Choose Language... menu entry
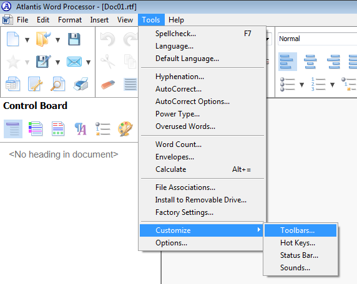This screenshot has height=284, width=357. pyautogui.click(x=202, y=46)
